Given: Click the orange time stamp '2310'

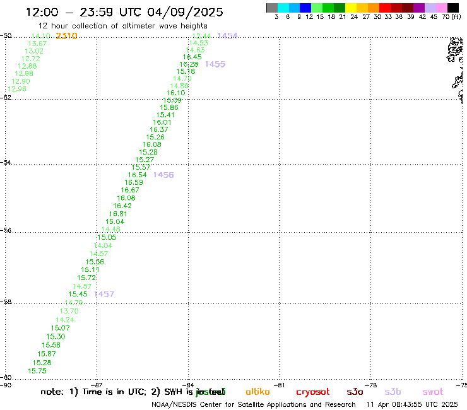Looking at the screenshot, I should coord(66,36).
